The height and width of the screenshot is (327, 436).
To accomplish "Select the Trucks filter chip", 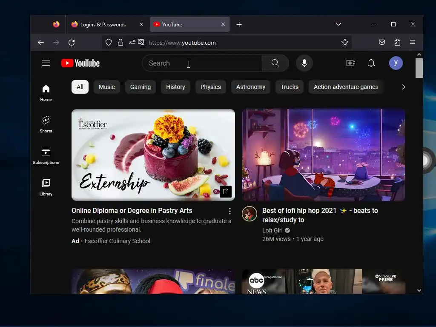I will [x=290, y=87].
